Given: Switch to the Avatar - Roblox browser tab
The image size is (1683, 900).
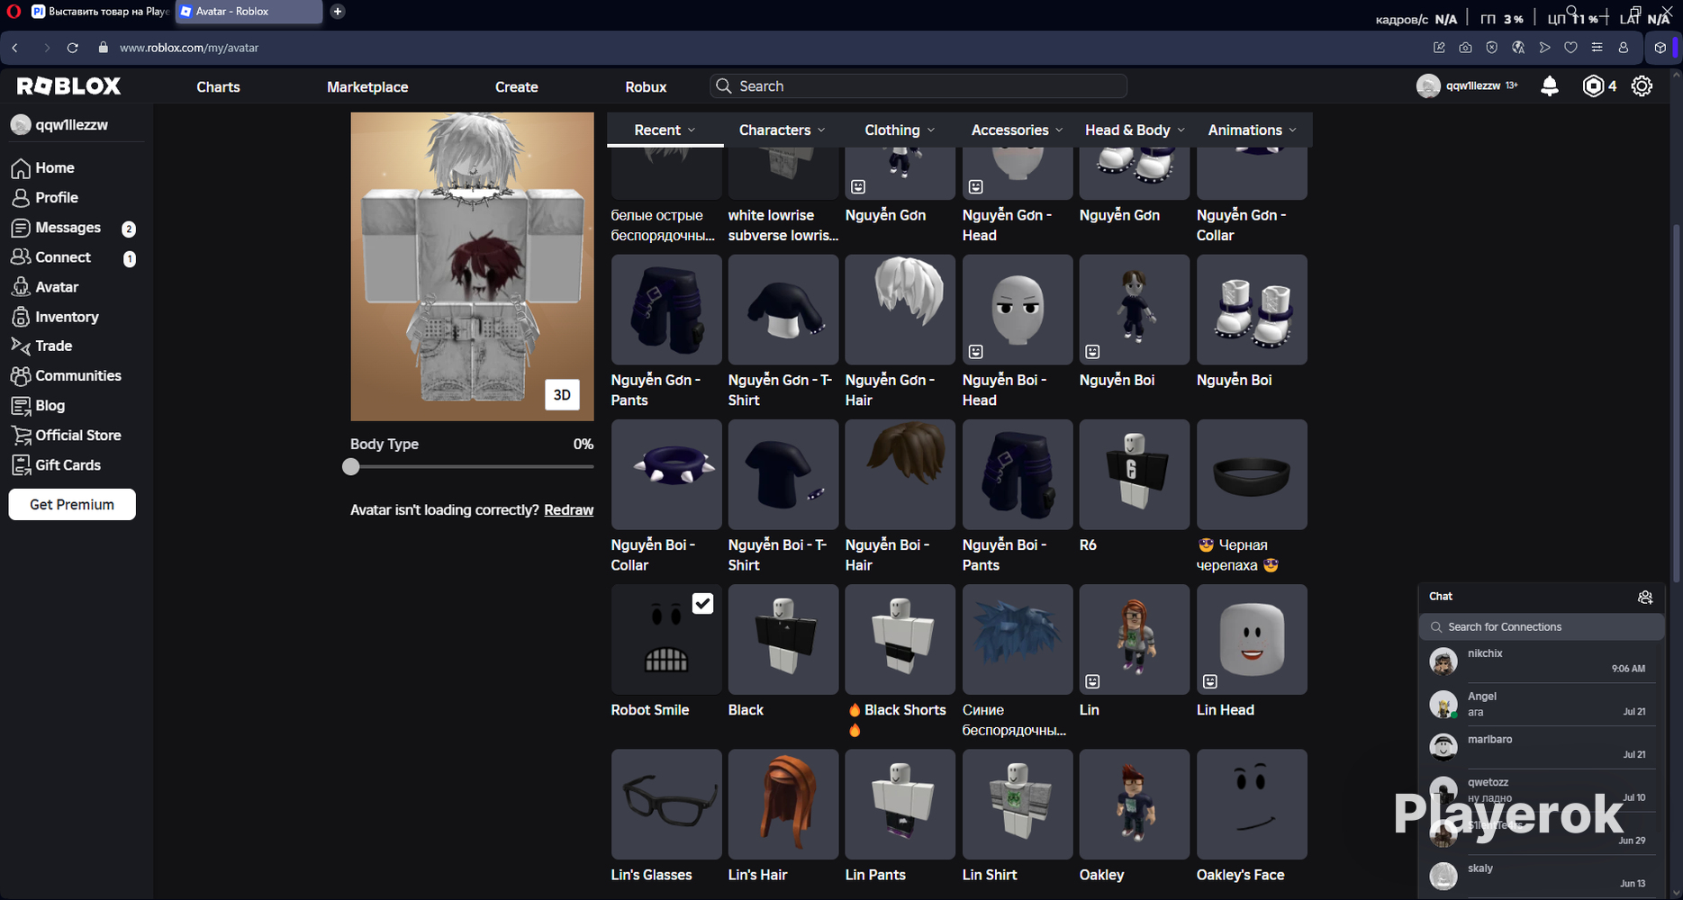Looking at the screenshot, I should pyautogui.click(x=248, y=12).
